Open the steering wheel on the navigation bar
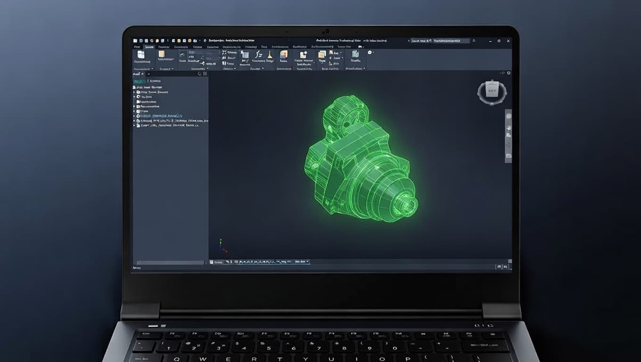 pyautogui.click(x=509, y=116)
